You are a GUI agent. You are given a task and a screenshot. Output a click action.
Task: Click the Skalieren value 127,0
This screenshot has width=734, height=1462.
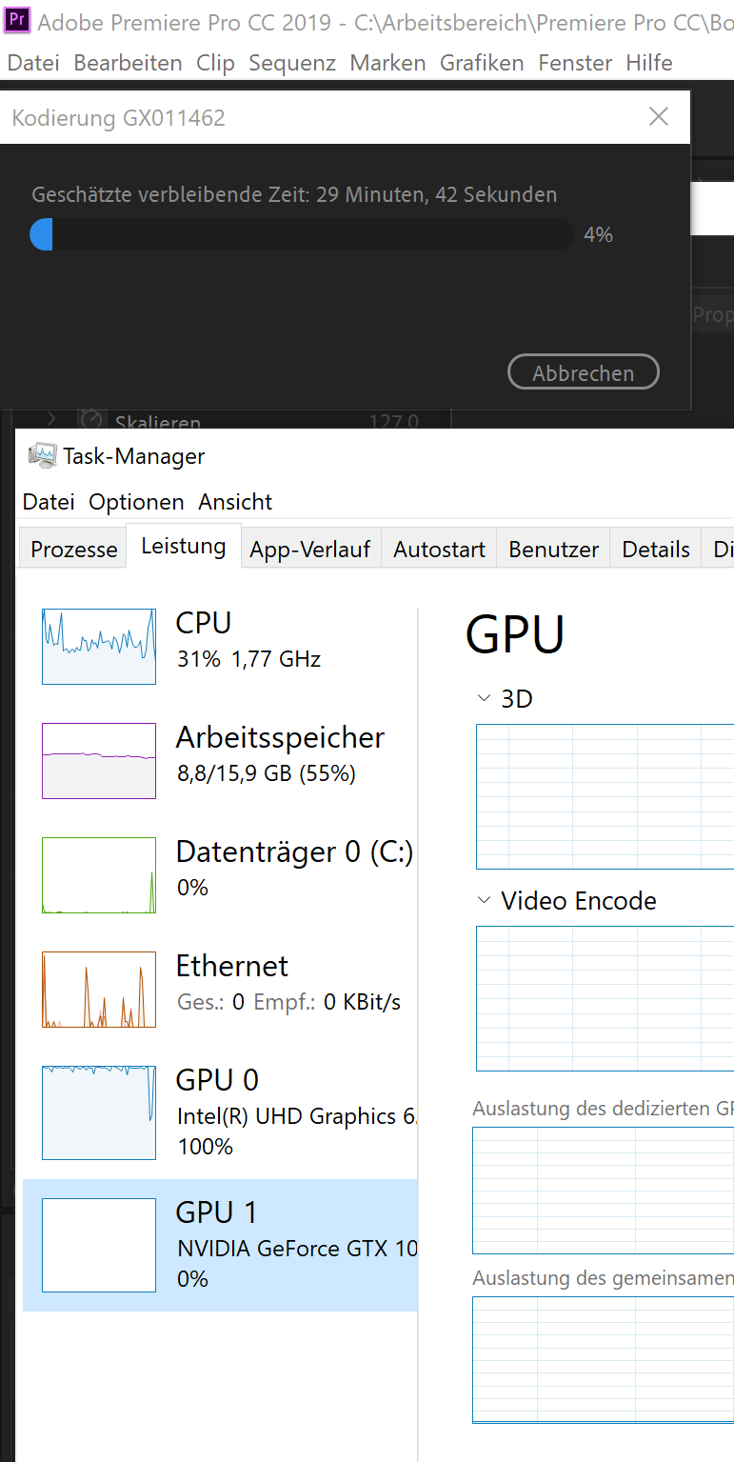coord(394,422)
